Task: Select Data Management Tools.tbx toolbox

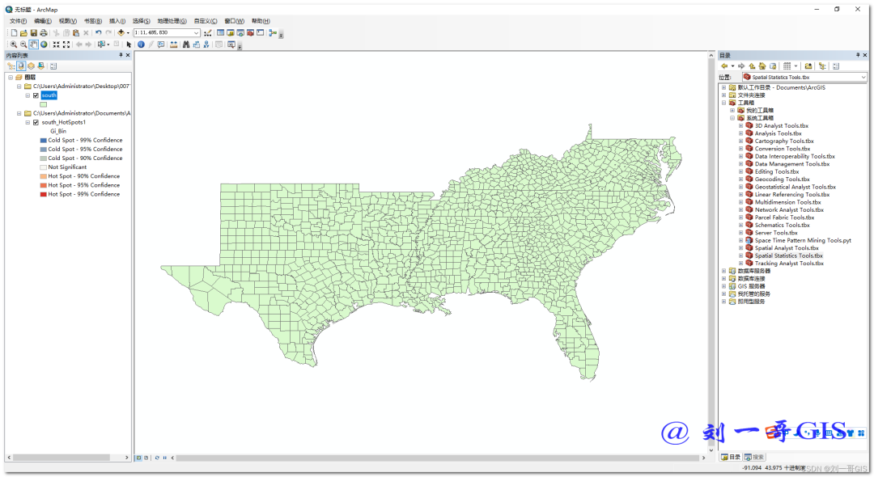Action: pos(792,164)
